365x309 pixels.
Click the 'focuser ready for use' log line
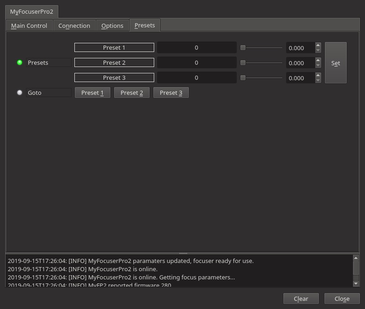click(x=130, y=261)
